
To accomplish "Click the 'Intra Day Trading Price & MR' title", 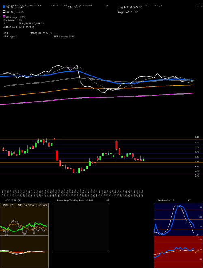I will 75,201.
